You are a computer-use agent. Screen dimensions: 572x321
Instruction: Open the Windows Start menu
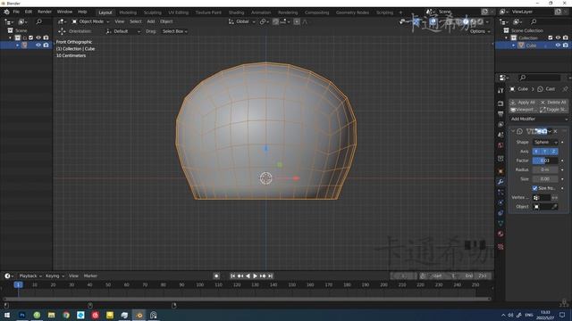coord(7,315)
